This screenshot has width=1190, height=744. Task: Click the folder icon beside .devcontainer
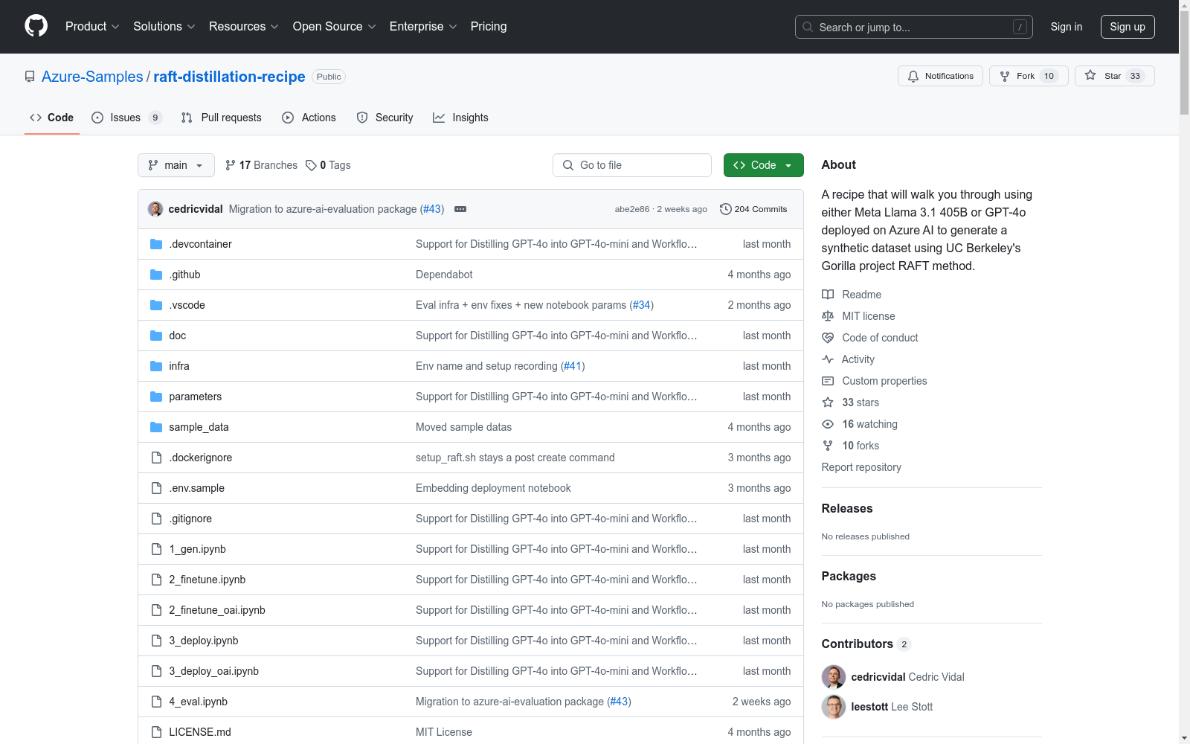point(156,244)
